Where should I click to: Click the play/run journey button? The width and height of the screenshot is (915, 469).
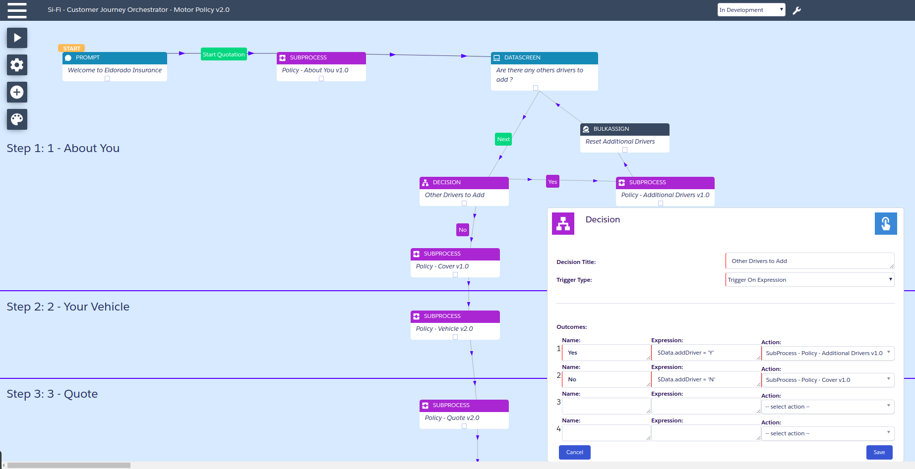tap(17, 38)
